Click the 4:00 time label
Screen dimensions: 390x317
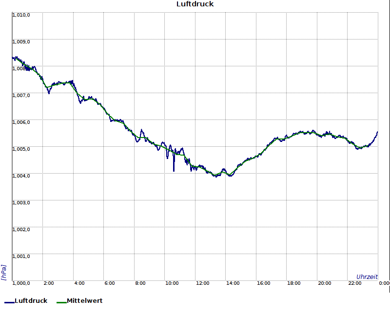pyautogui.click(x=79, y=283)
